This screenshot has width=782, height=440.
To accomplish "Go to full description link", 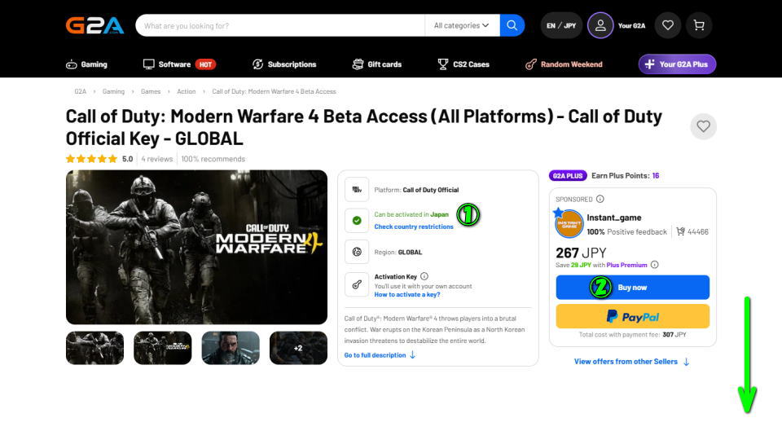I will click(380, 355).
